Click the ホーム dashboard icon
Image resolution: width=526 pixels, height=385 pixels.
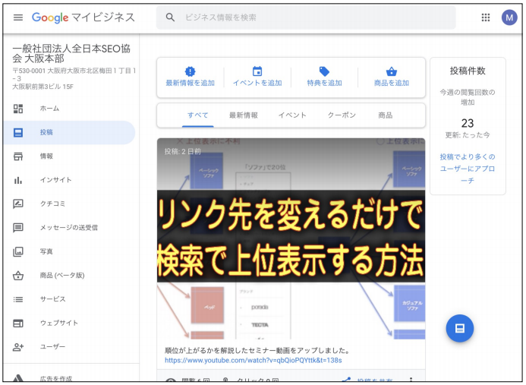tap(18, 109)
